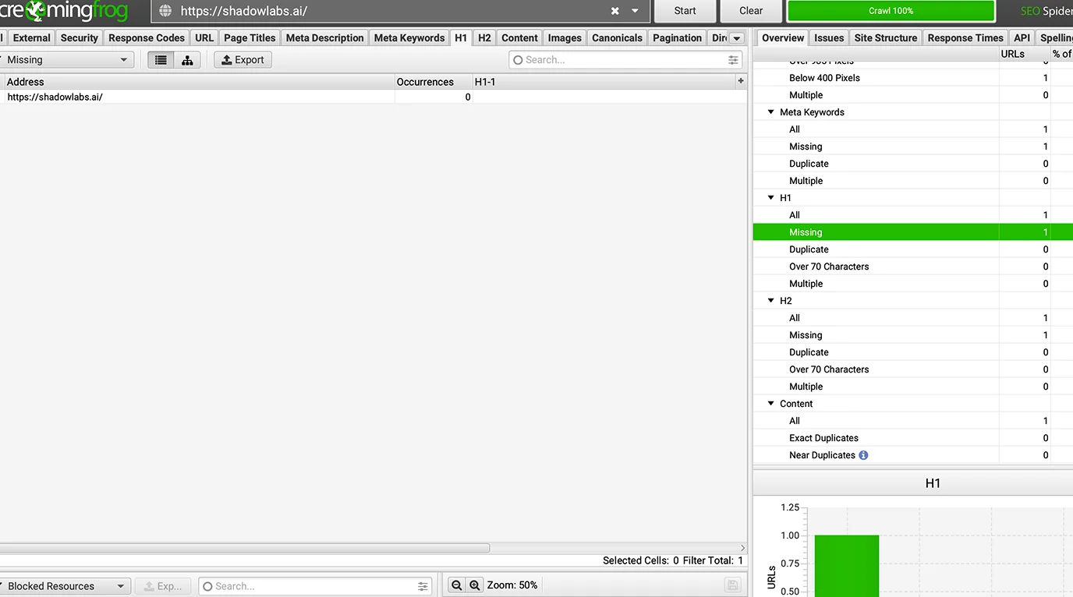This screenshot has width=1073, height=597.
Task: Open the Response Codes tab
Action: (147, 38)
